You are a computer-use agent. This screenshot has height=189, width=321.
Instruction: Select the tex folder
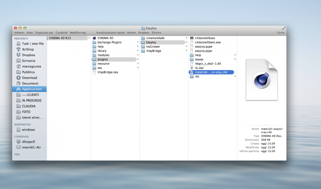(97, 68)
